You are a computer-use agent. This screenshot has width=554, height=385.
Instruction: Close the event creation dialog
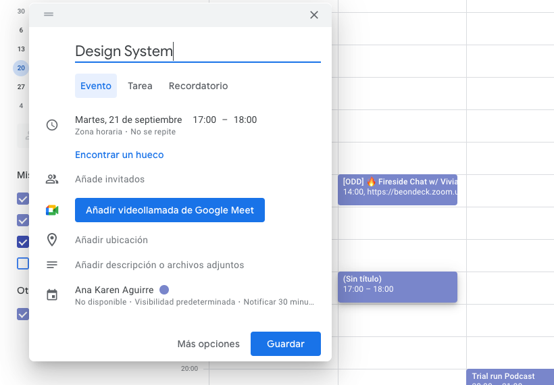click(314, 15)
